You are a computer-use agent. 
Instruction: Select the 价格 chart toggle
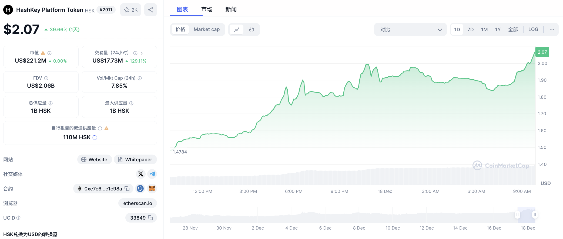tap(180, 29)
